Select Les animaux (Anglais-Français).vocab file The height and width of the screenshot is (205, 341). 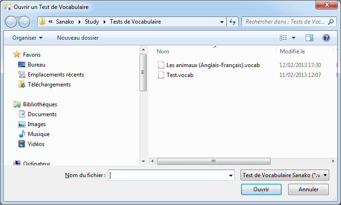coord(213,65)
